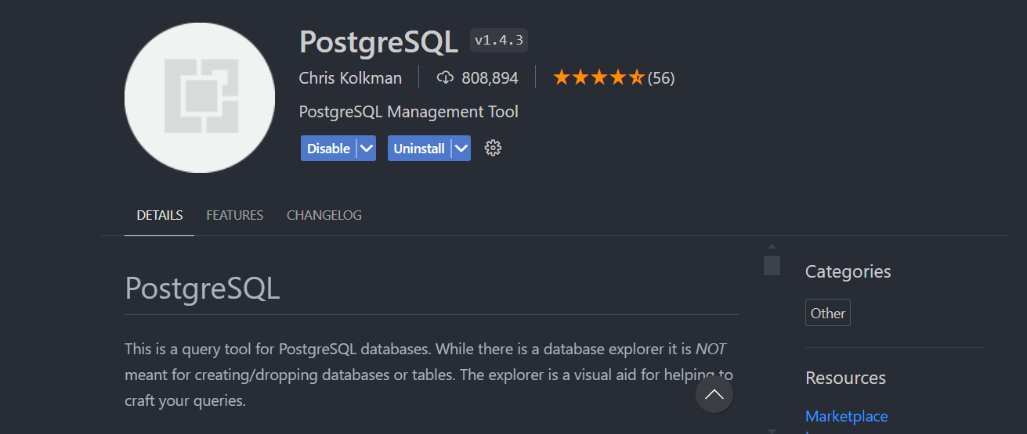The width and height of the screenshot is (1027, 434).
Task: Click the readme scrollbar thumb
Action: [x=772, y=265]
